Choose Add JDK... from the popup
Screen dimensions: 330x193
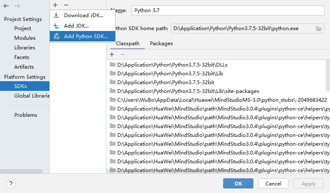[x=76, y=26]
